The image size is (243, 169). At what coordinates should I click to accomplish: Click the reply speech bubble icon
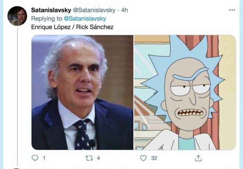pos(35,158)
